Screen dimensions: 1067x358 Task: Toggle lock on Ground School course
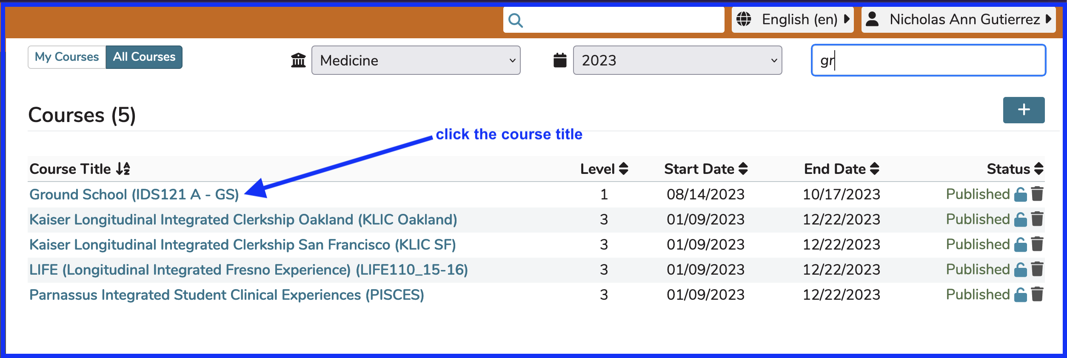pyautogui.click(x=1020, y=194)
